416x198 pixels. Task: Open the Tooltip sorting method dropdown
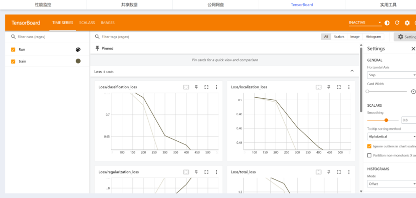tap(391, 136)
